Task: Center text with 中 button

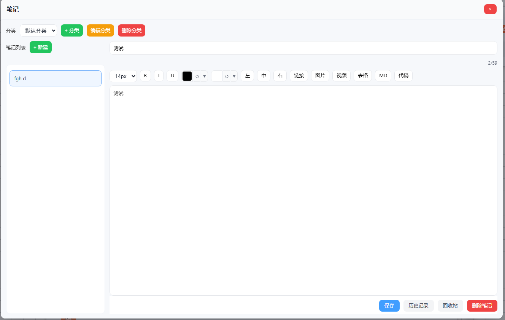Action: (264, 76)
